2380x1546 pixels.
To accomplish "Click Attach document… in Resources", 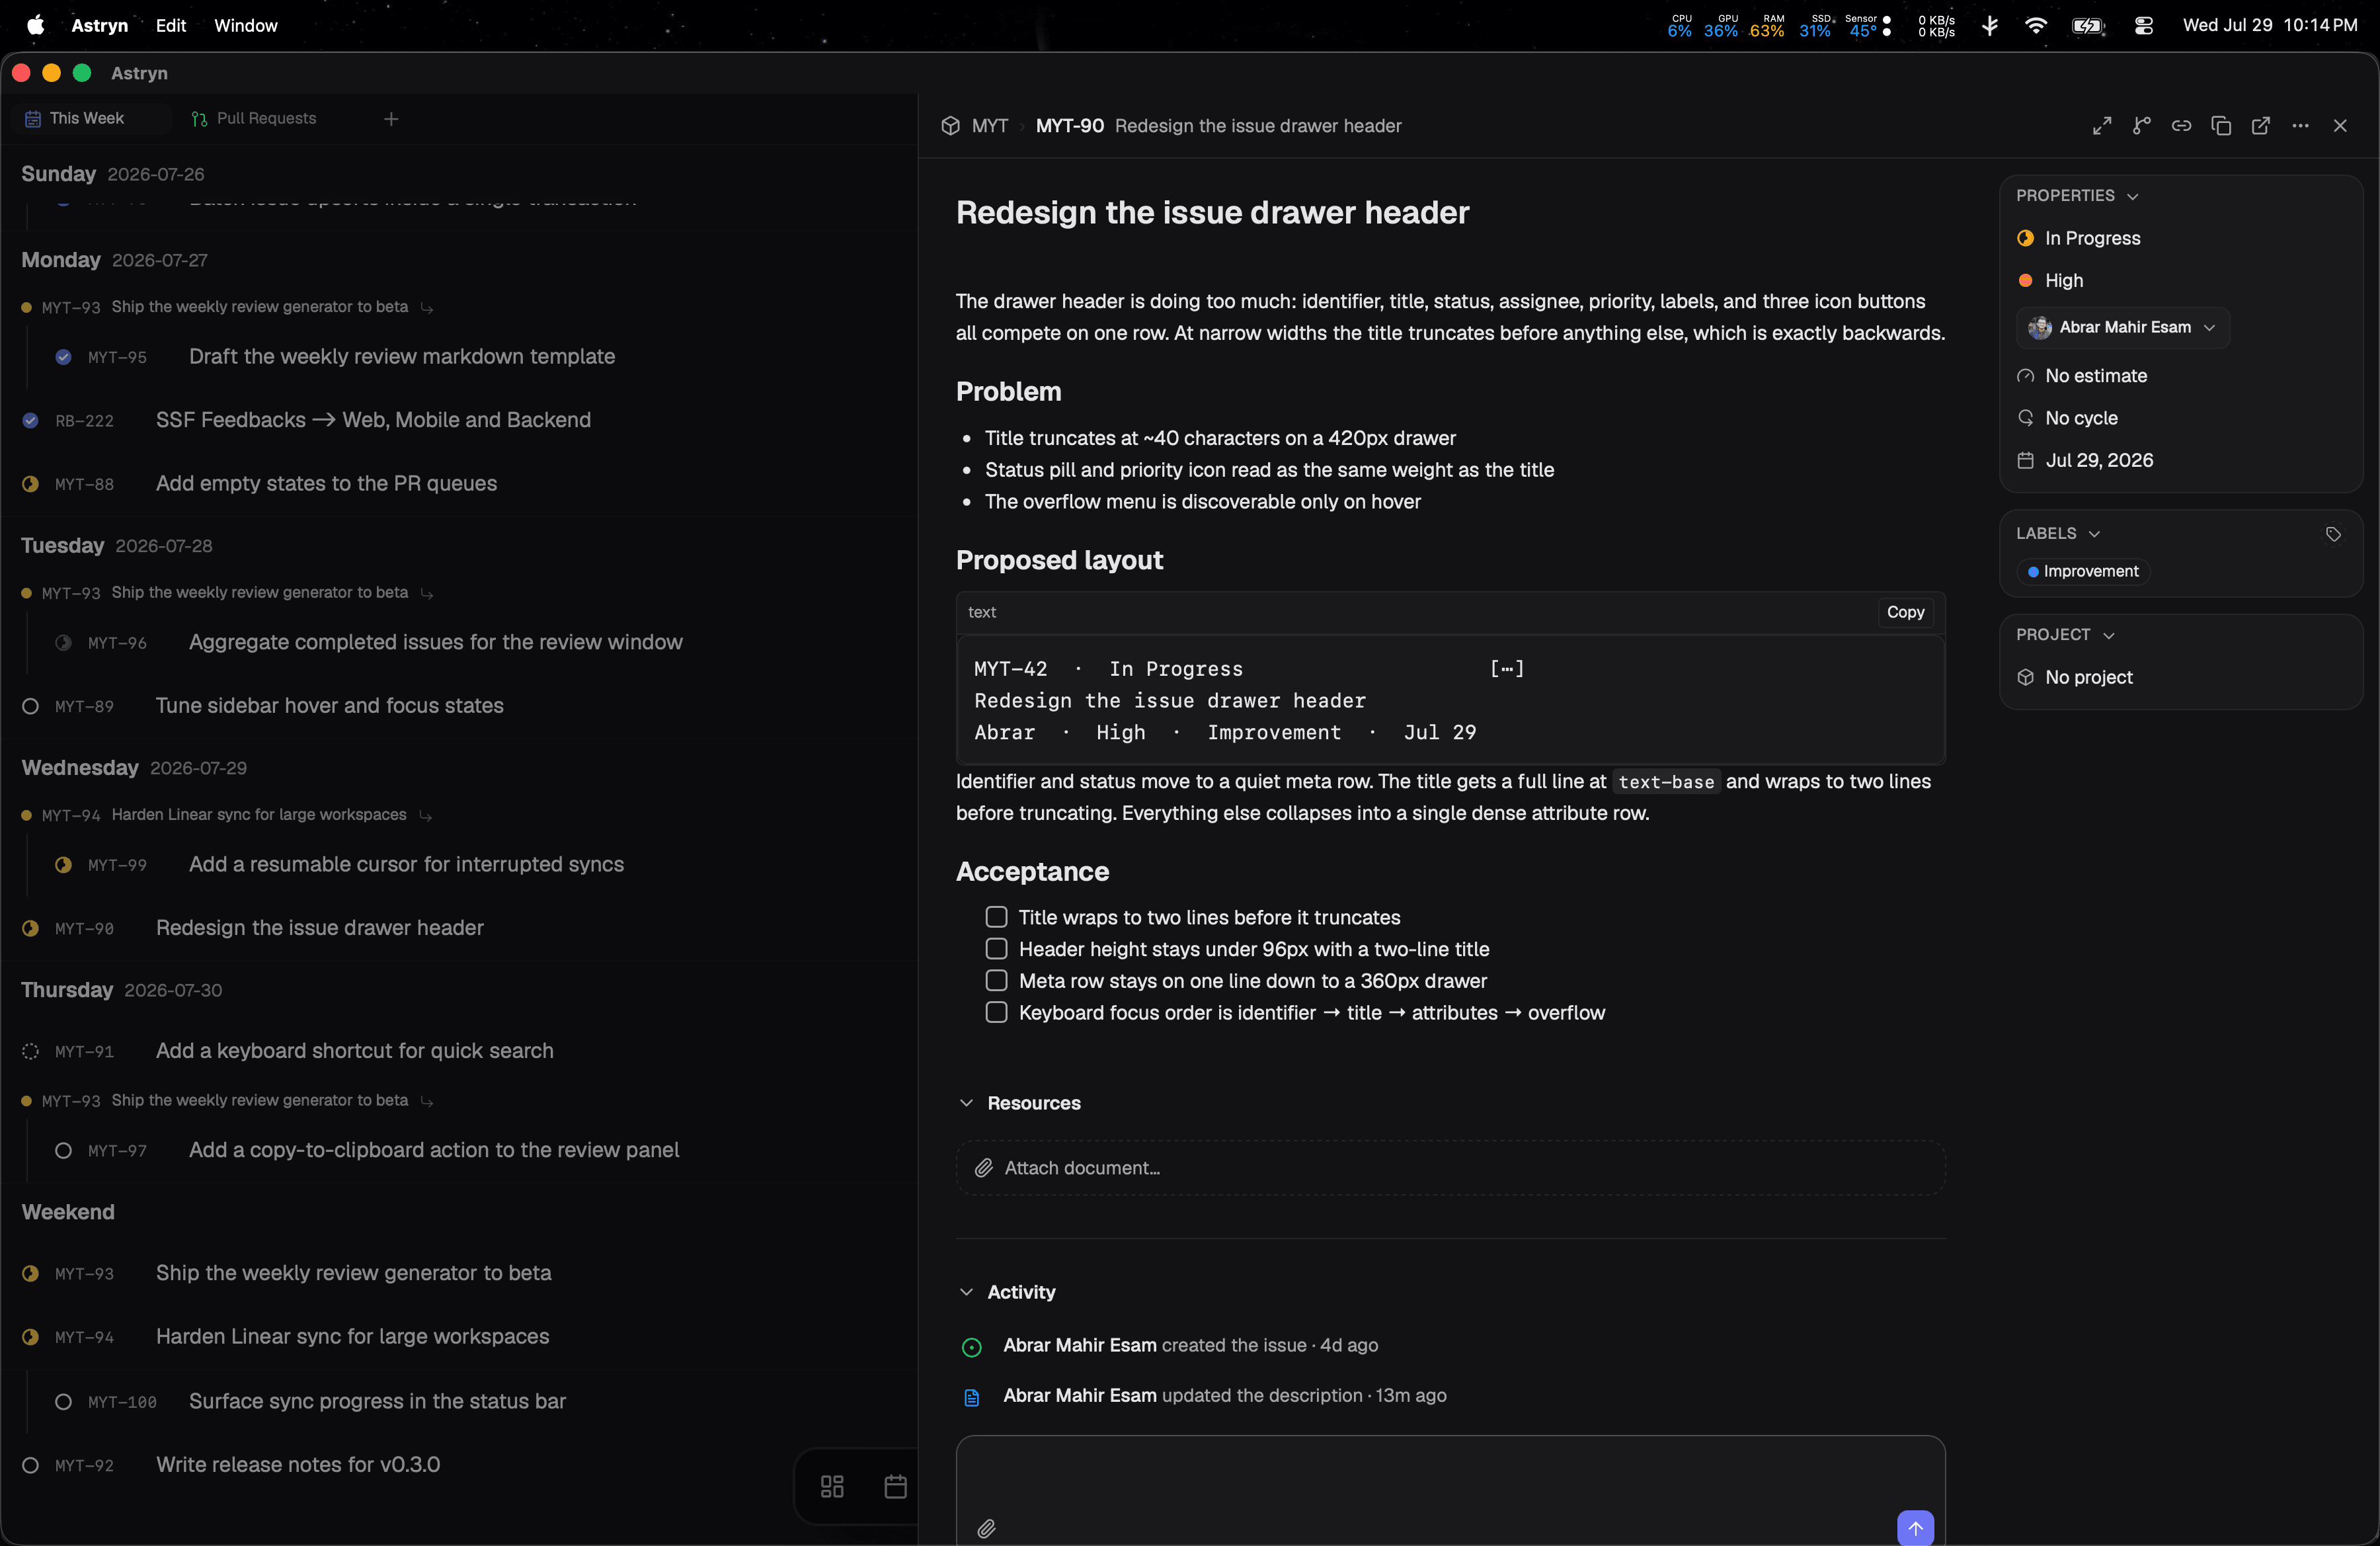I will pos(1450,1168).
